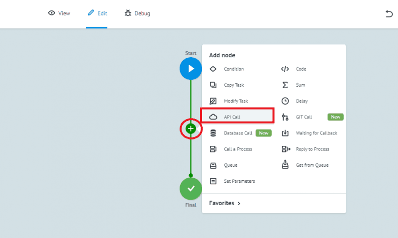398x238 pixels.
Task: Click the GIT Call branch icon
Action: (285, 117)
